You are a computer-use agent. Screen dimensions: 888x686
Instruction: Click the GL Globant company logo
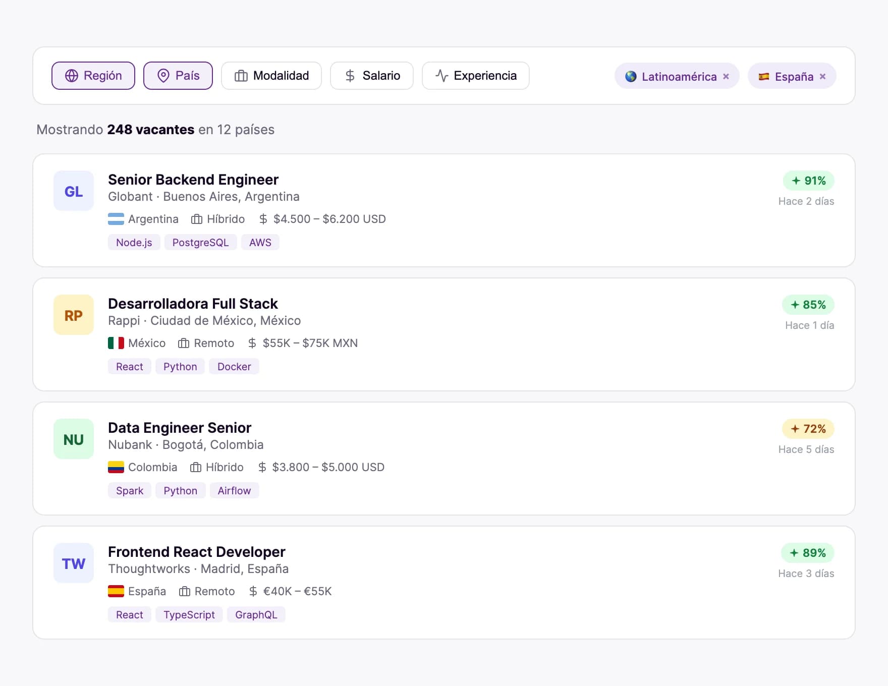pos(74,191)
